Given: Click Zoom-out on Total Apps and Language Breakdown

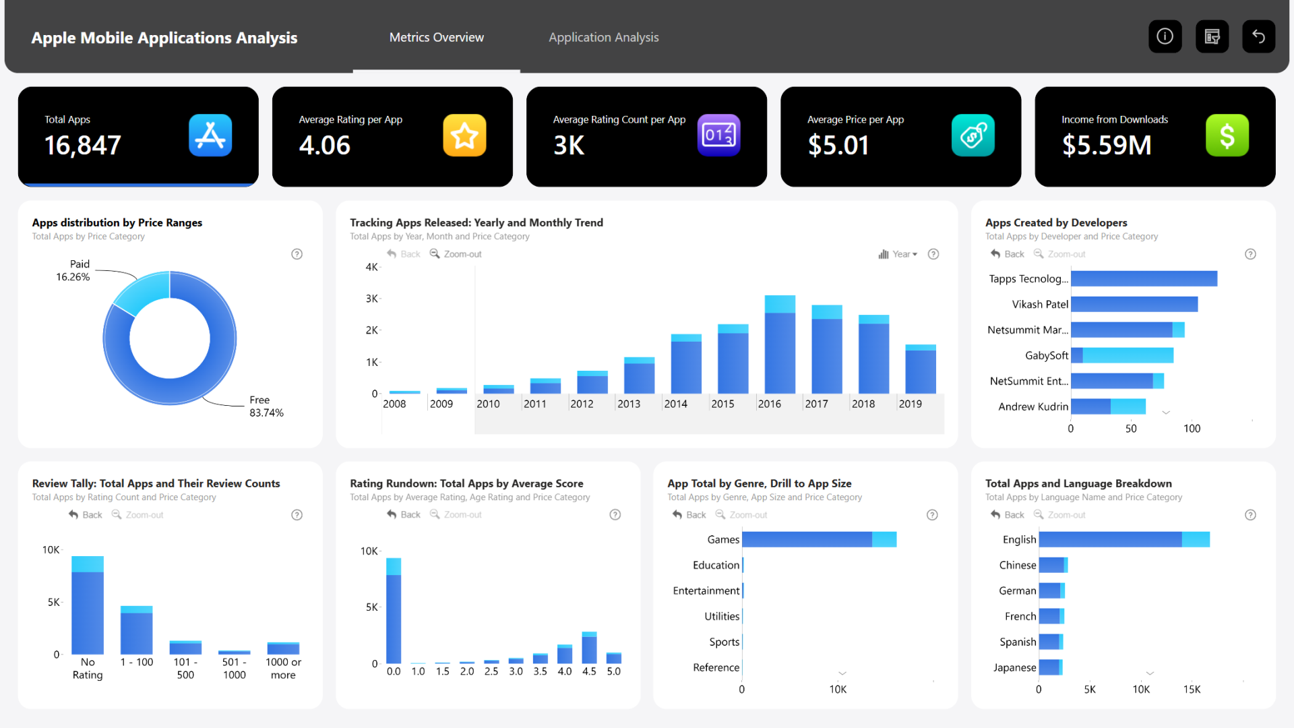Looking at the screenshot, I should click(x=1059, y=514).
